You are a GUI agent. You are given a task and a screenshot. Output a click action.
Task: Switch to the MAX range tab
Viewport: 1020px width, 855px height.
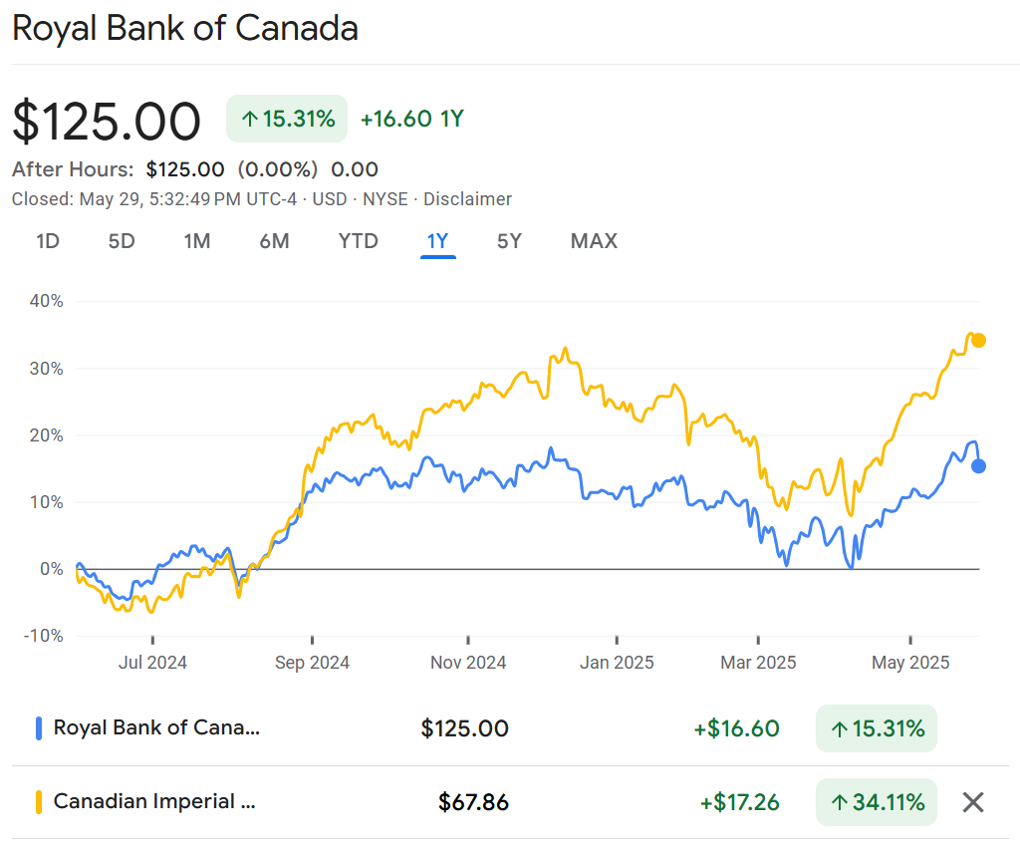[594, 241]
